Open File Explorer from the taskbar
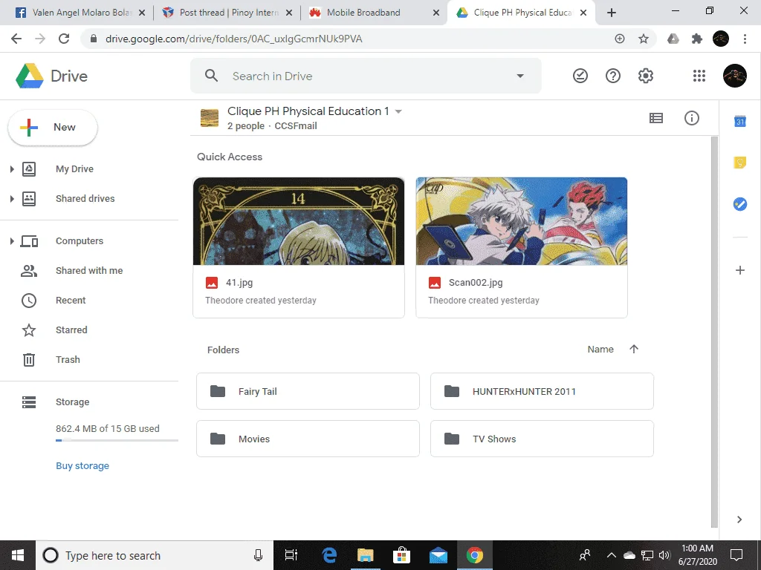 pos(366,555)
